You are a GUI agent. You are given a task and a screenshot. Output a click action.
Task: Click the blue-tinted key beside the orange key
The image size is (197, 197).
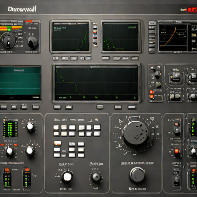[x=72, y=144]
